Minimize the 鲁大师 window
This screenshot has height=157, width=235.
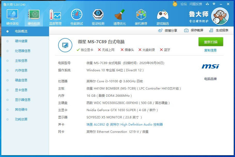click(221, 4)
